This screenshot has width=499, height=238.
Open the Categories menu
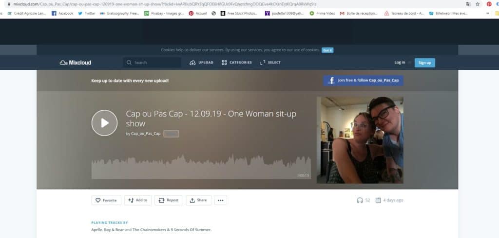237,62
